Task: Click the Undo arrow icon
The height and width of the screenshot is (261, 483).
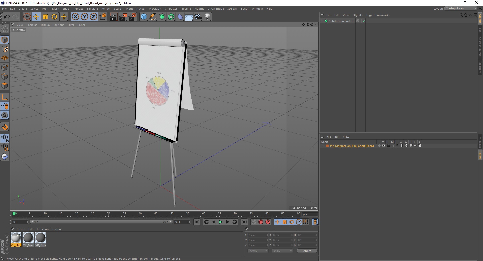Action: pos(7,17)
